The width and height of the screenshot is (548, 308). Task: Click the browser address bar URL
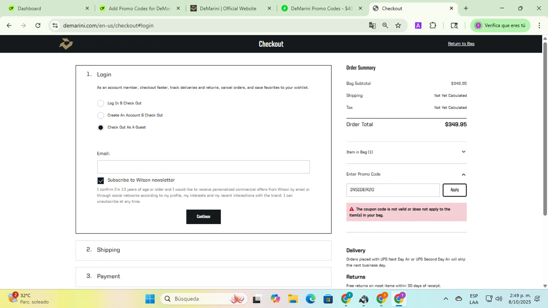[108, 26]
